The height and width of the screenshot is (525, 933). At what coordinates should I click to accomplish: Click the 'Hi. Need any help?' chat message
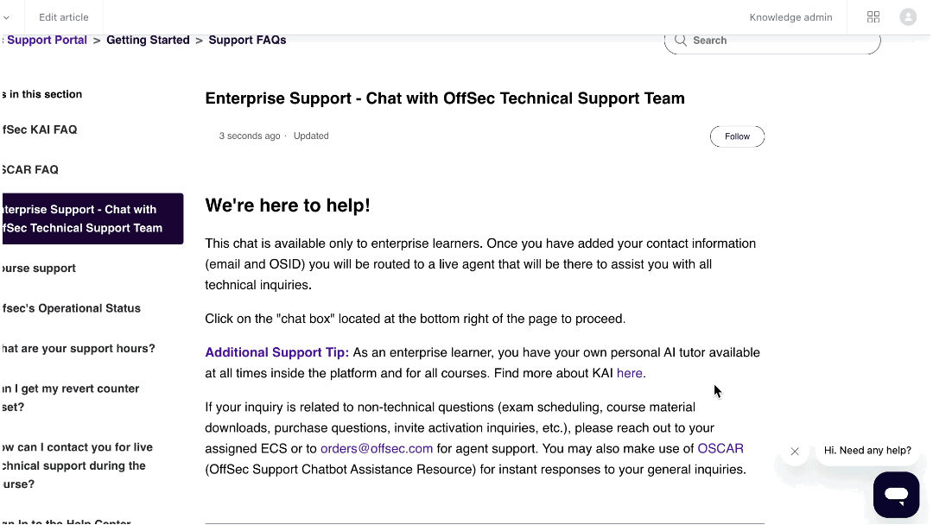pyautogui.click(x=867, y=451)
